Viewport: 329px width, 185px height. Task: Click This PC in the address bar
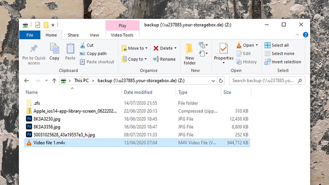(x=81, y=81)
